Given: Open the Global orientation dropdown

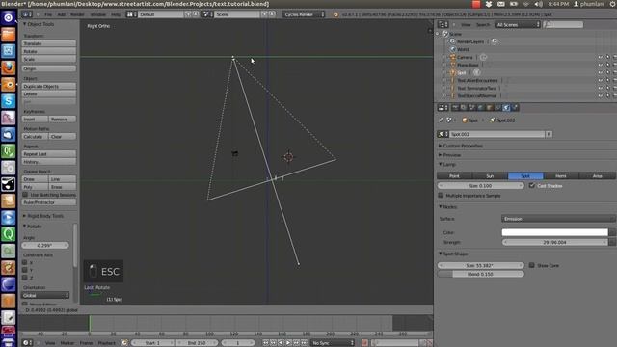Looking at the screenshot, I should 45,295.
